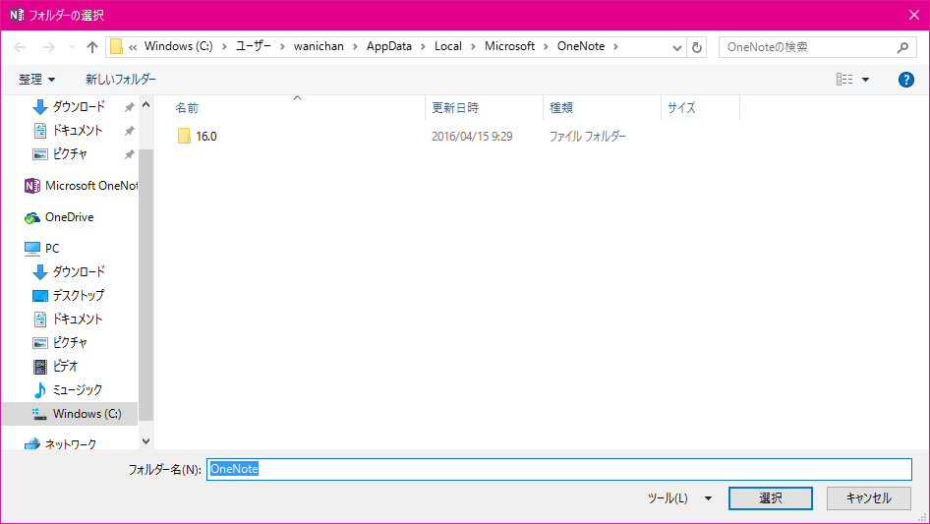Click the pin icon next to ダウンロード
Viewport: 930px width, 524px height.
pos(129,107)
